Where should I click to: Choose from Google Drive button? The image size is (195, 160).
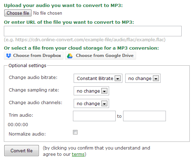coord(100,56)
